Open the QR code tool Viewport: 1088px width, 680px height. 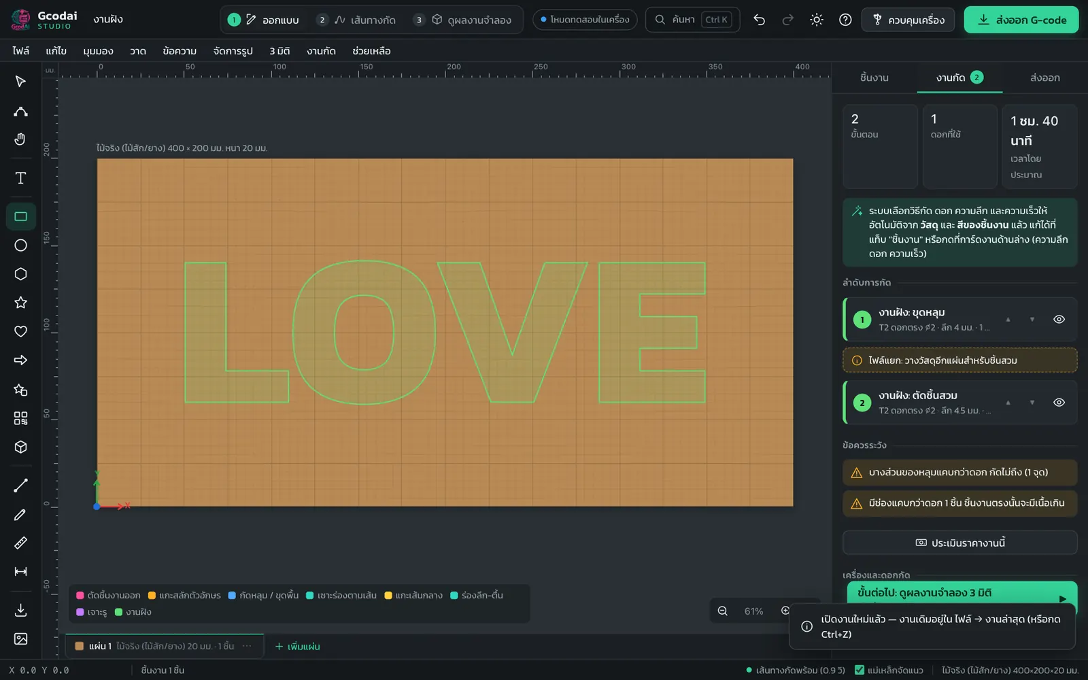tap(20, 418)
